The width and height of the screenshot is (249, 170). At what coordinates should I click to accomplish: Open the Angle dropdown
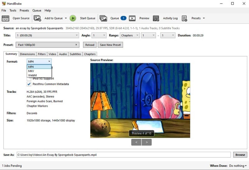tap(99, 35)
